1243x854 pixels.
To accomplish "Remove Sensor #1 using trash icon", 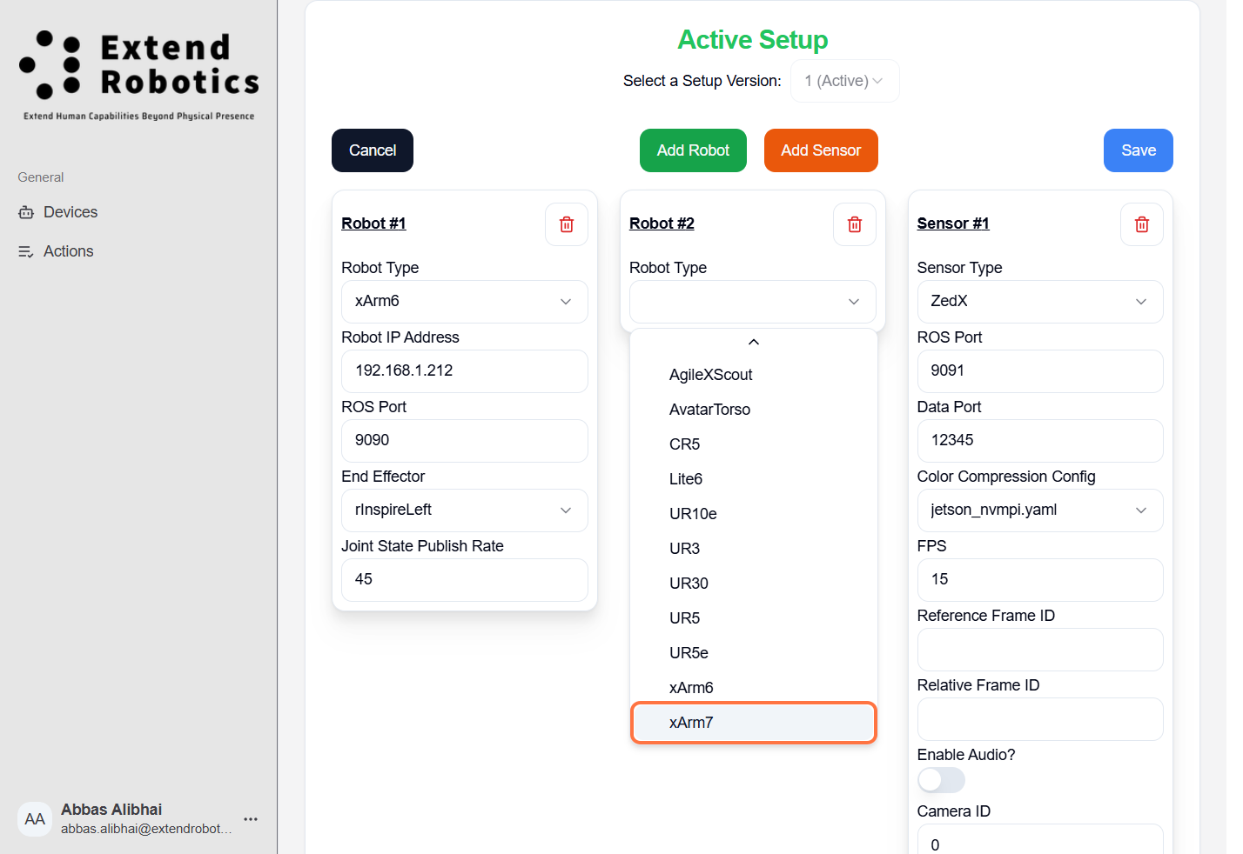I will pyautogui.click(x=1141, y=224).
